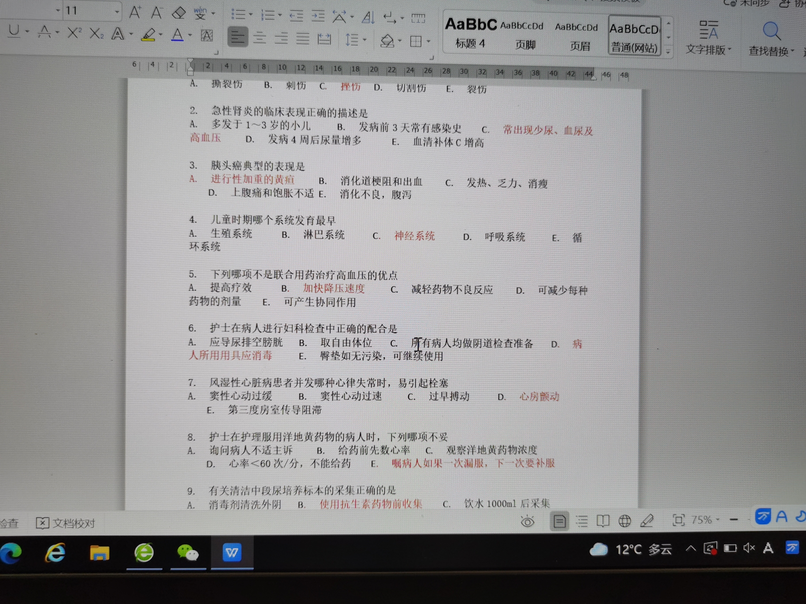Apply bulleted list formatting
This screenshot has height=604, width=806.
[238, 15]
